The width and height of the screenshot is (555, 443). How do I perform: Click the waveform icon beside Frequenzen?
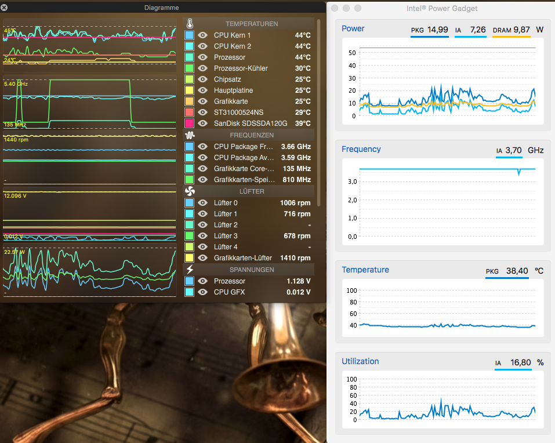coord(190,135)
